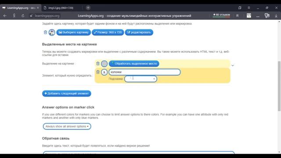Click the scrollbar down arrow

(x=279, y=152)
